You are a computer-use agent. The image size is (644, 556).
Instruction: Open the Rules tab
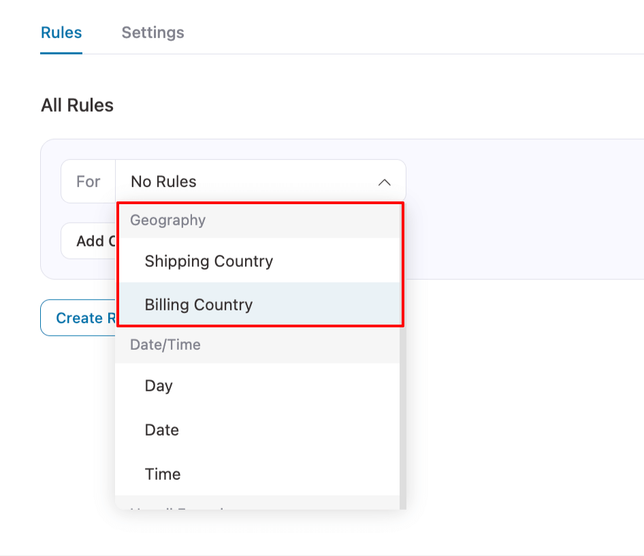61,33
